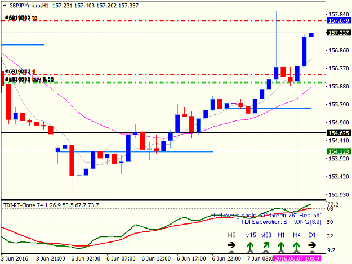Click the blue 157.679 price label
This screenshot has width=352, height=264.
(338, 21)
